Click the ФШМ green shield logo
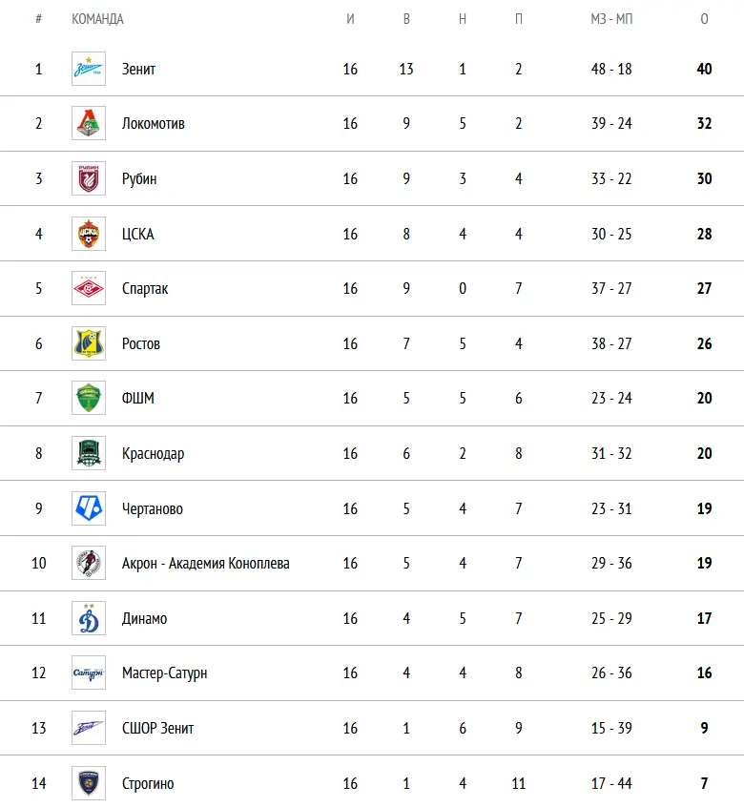The image size is (744, 807). (89, 398)
